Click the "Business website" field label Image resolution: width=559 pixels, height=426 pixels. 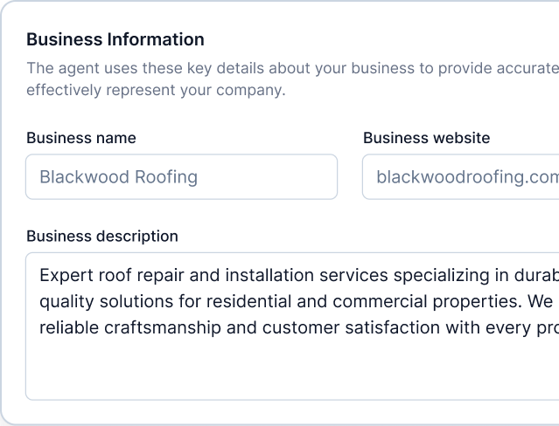426,138
